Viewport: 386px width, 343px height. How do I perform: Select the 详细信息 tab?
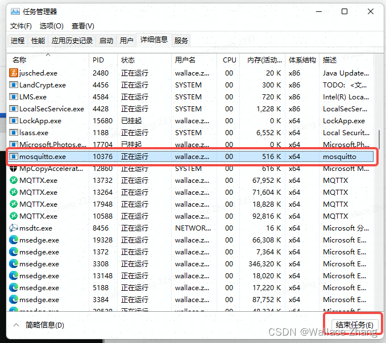154,40
